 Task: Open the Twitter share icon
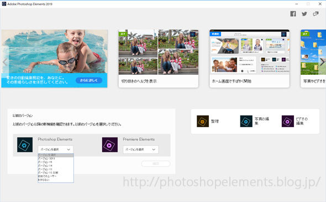304,14
